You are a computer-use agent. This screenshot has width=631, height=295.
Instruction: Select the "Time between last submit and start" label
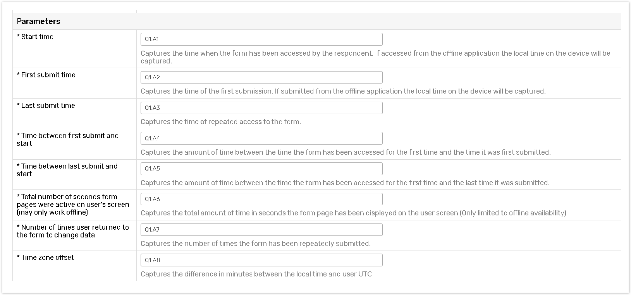pos(67,170)
